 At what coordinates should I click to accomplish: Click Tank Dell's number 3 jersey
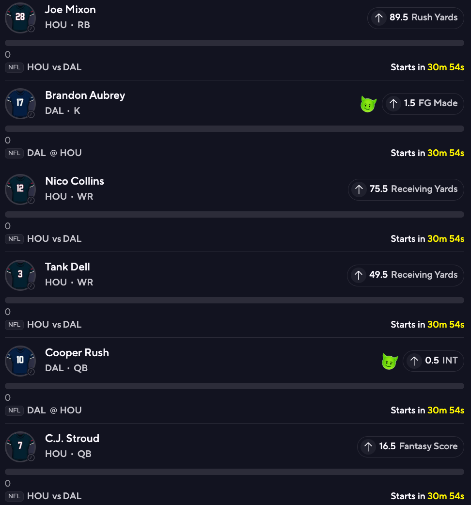pyautogui.click(x=20, y=275)
